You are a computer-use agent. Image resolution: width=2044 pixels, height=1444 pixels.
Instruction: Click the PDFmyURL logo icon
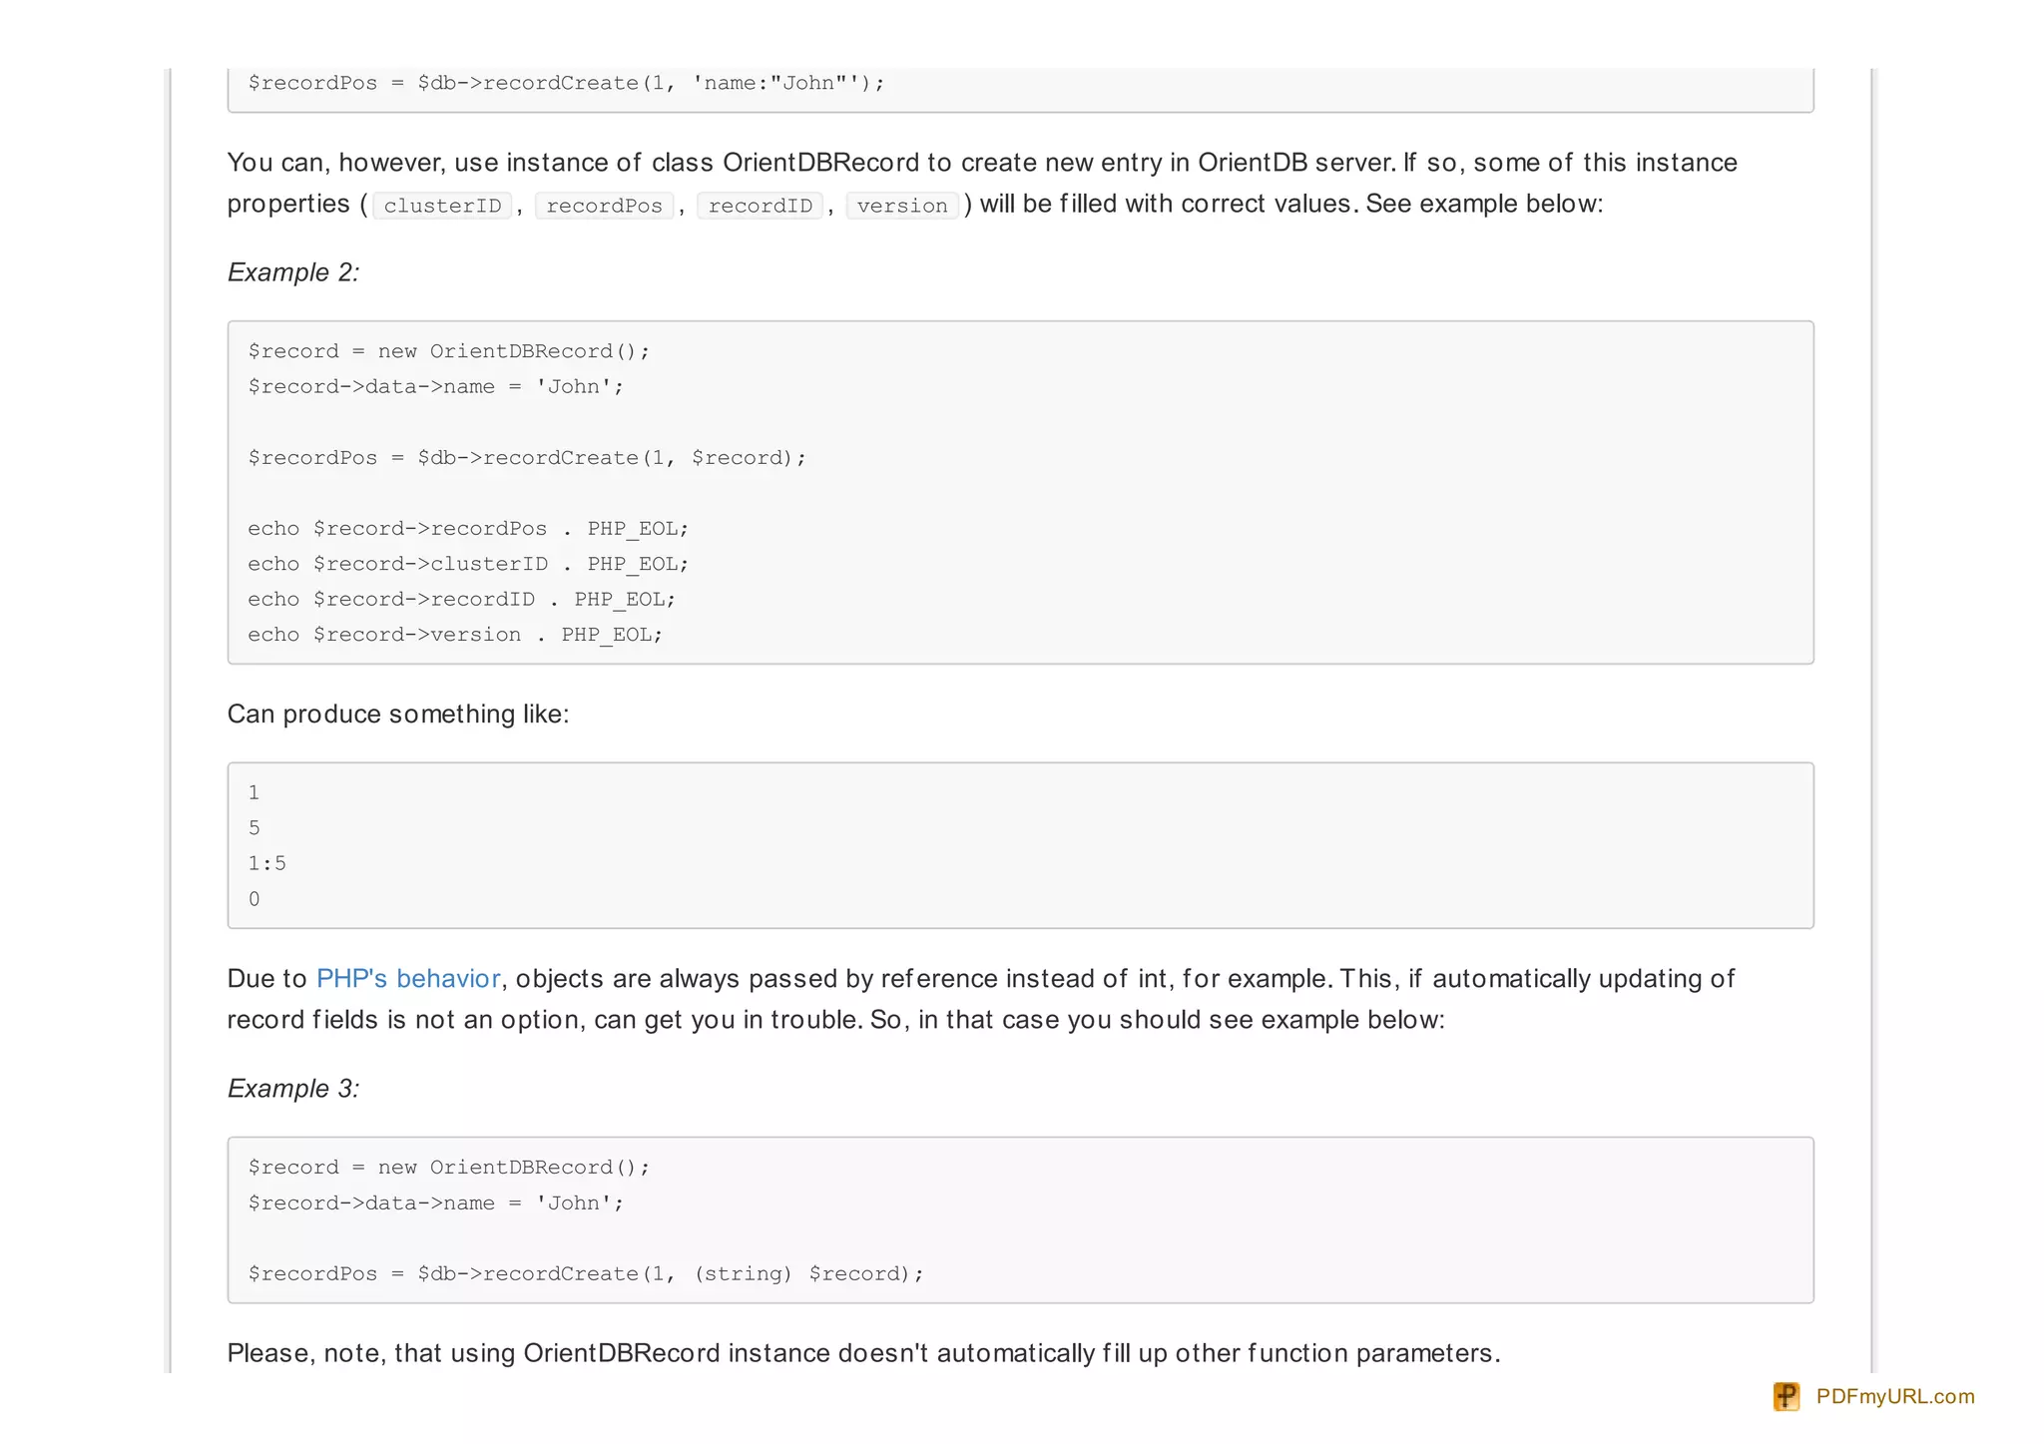point(1786,1396)
